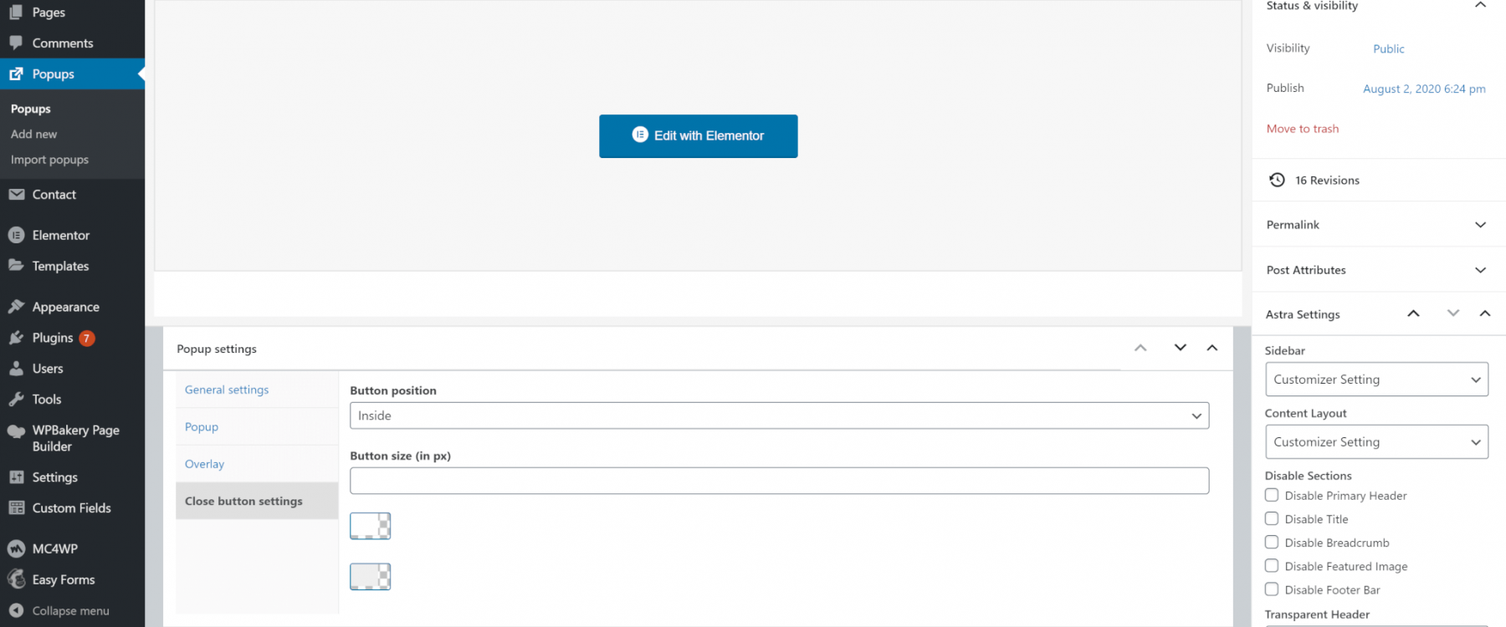The image size is (1506, 627).
Task: Open the Sidebar Customizer Setting dropdown
Action: (x=1376, y=380)
